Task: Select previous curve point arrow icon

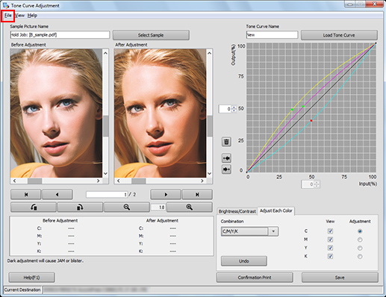Action: pos(226,158)
